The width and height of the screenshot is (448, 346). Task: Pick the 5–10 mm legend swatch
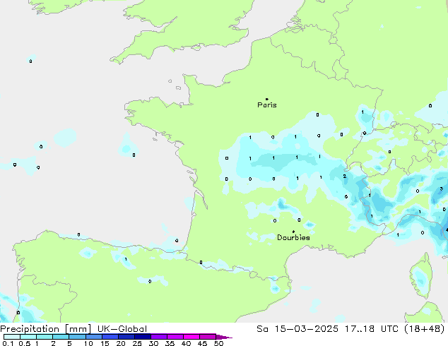pyautogui.click(x=77, y=337)
